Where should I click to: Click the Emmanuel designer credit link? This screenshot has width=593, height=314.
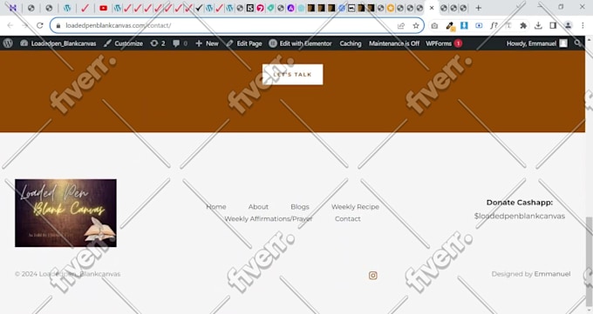tap(552, 274)
